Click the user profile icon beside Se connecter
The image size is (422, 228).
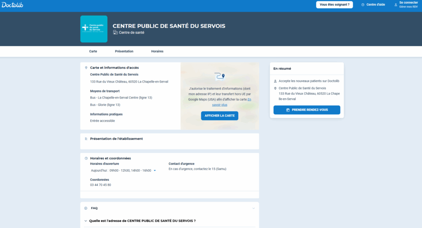point(396,5)
